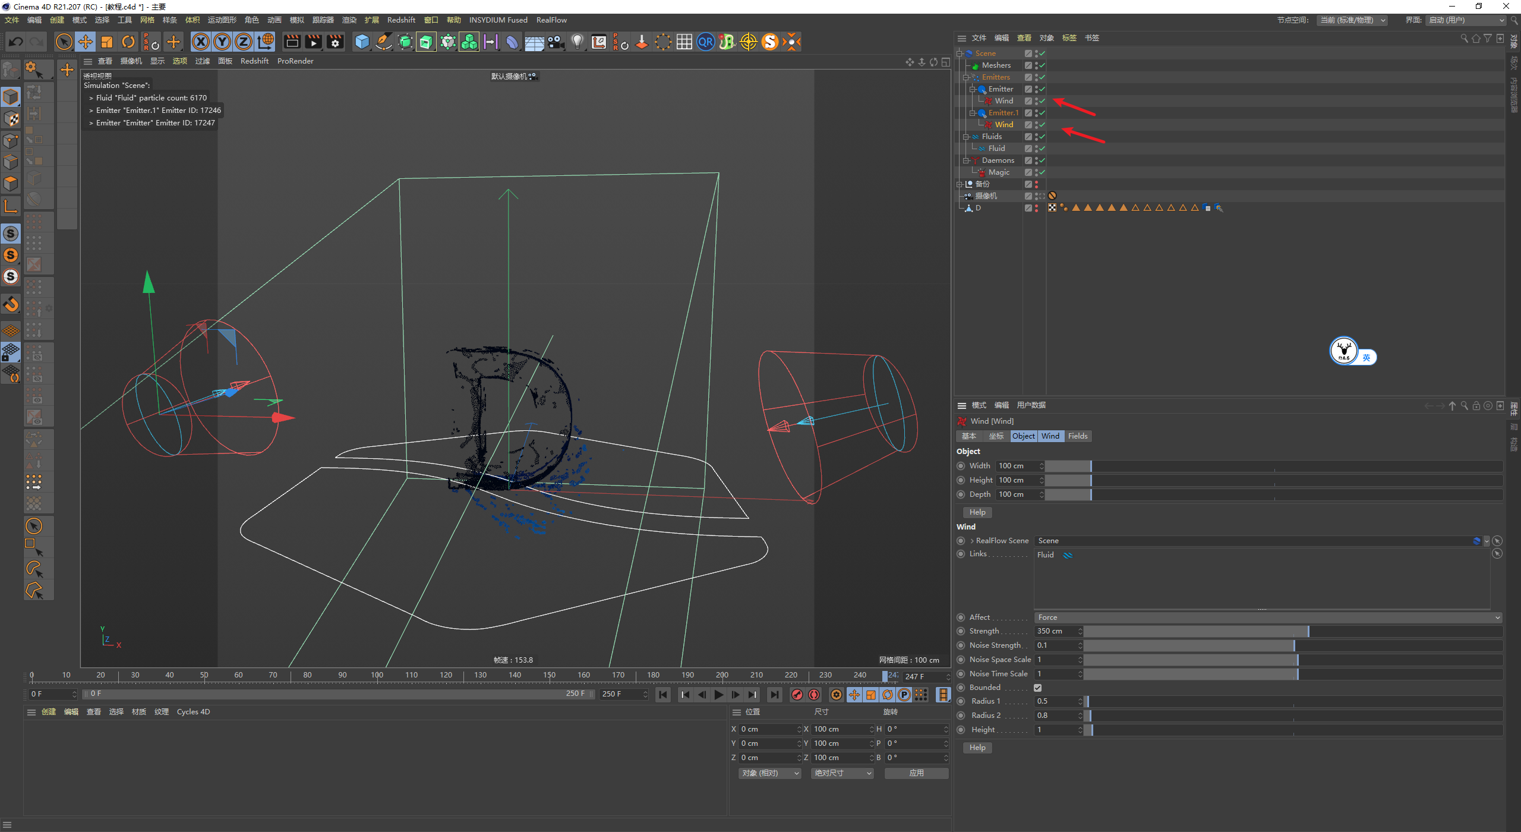Toggle enable checkmark for Meshers object
The height and width of the screenshot is (832, 1521).
point(1043,65)
